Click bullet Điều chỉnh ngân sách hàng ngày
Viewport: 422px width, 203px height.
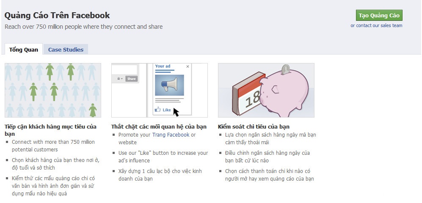tap(268, 157)
